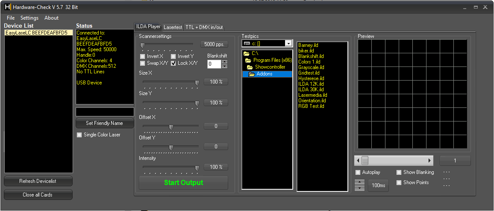This screenshot has height=211, width=494.
Task: Click the C:\ folder icon in directory tree
Action: [x=246, y=53]
